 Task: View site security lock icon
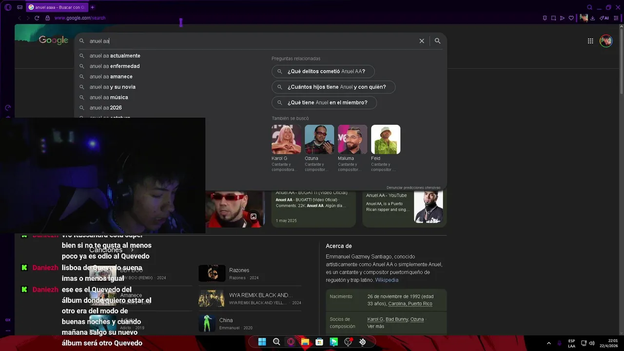47,18
